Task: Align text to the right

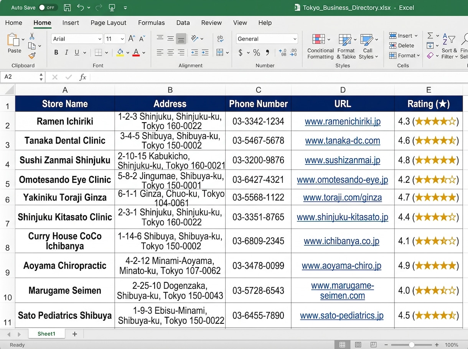Action: coord(181,52)
